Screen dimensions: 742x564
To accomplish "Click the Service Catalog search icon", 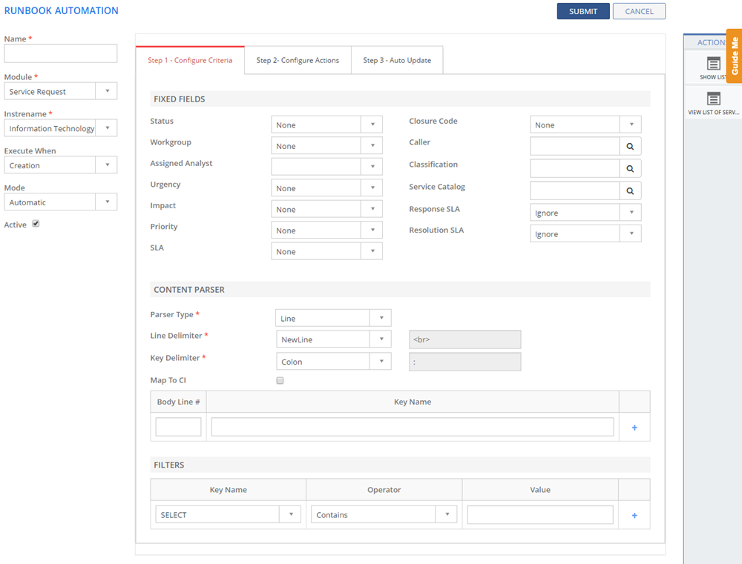I will click(x=630, y=191).
